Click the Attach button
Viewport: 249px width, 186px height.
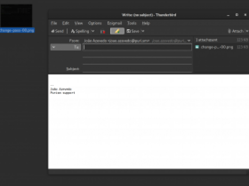tap(236, 31)
